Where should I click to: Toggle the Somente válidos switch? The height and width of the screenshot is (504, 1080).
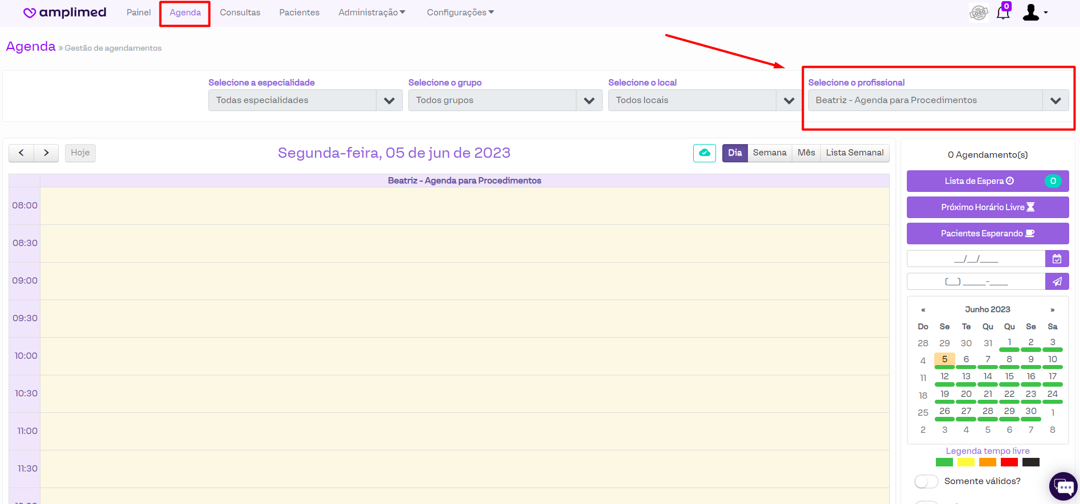point(926,481)
